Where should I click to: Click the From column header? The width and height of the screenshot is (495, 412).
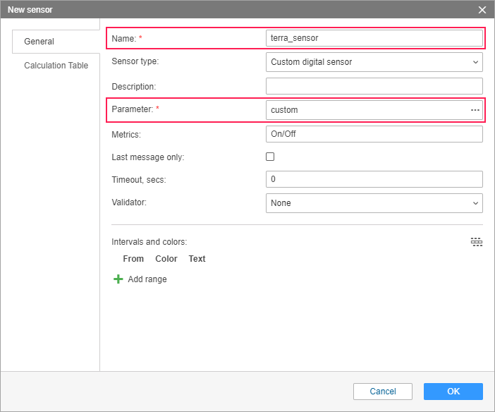133,259
